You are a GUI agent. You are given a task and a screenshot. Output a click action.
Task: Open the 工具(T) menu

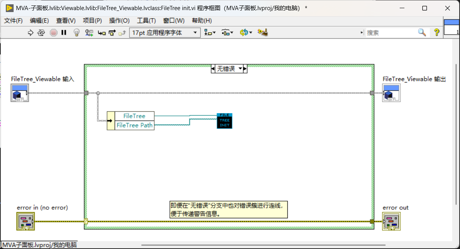146,21
